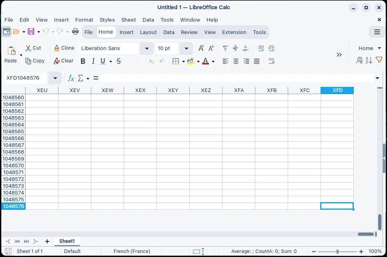This screenshot has width=387, height=257.
Task: Click the Find and Replace icon
Action: [359, 60]
